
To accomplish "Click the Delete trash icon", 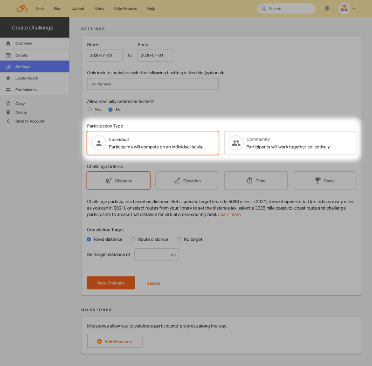I will pyautogui.click(x=8, y=113).
